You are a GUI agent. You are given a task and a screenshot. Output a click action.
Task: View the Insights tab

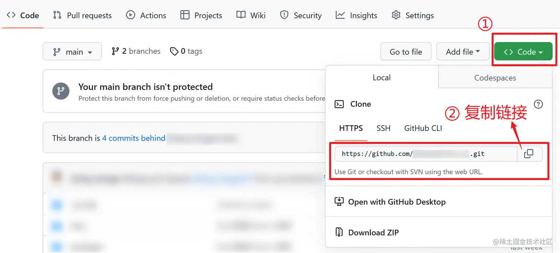356,15
